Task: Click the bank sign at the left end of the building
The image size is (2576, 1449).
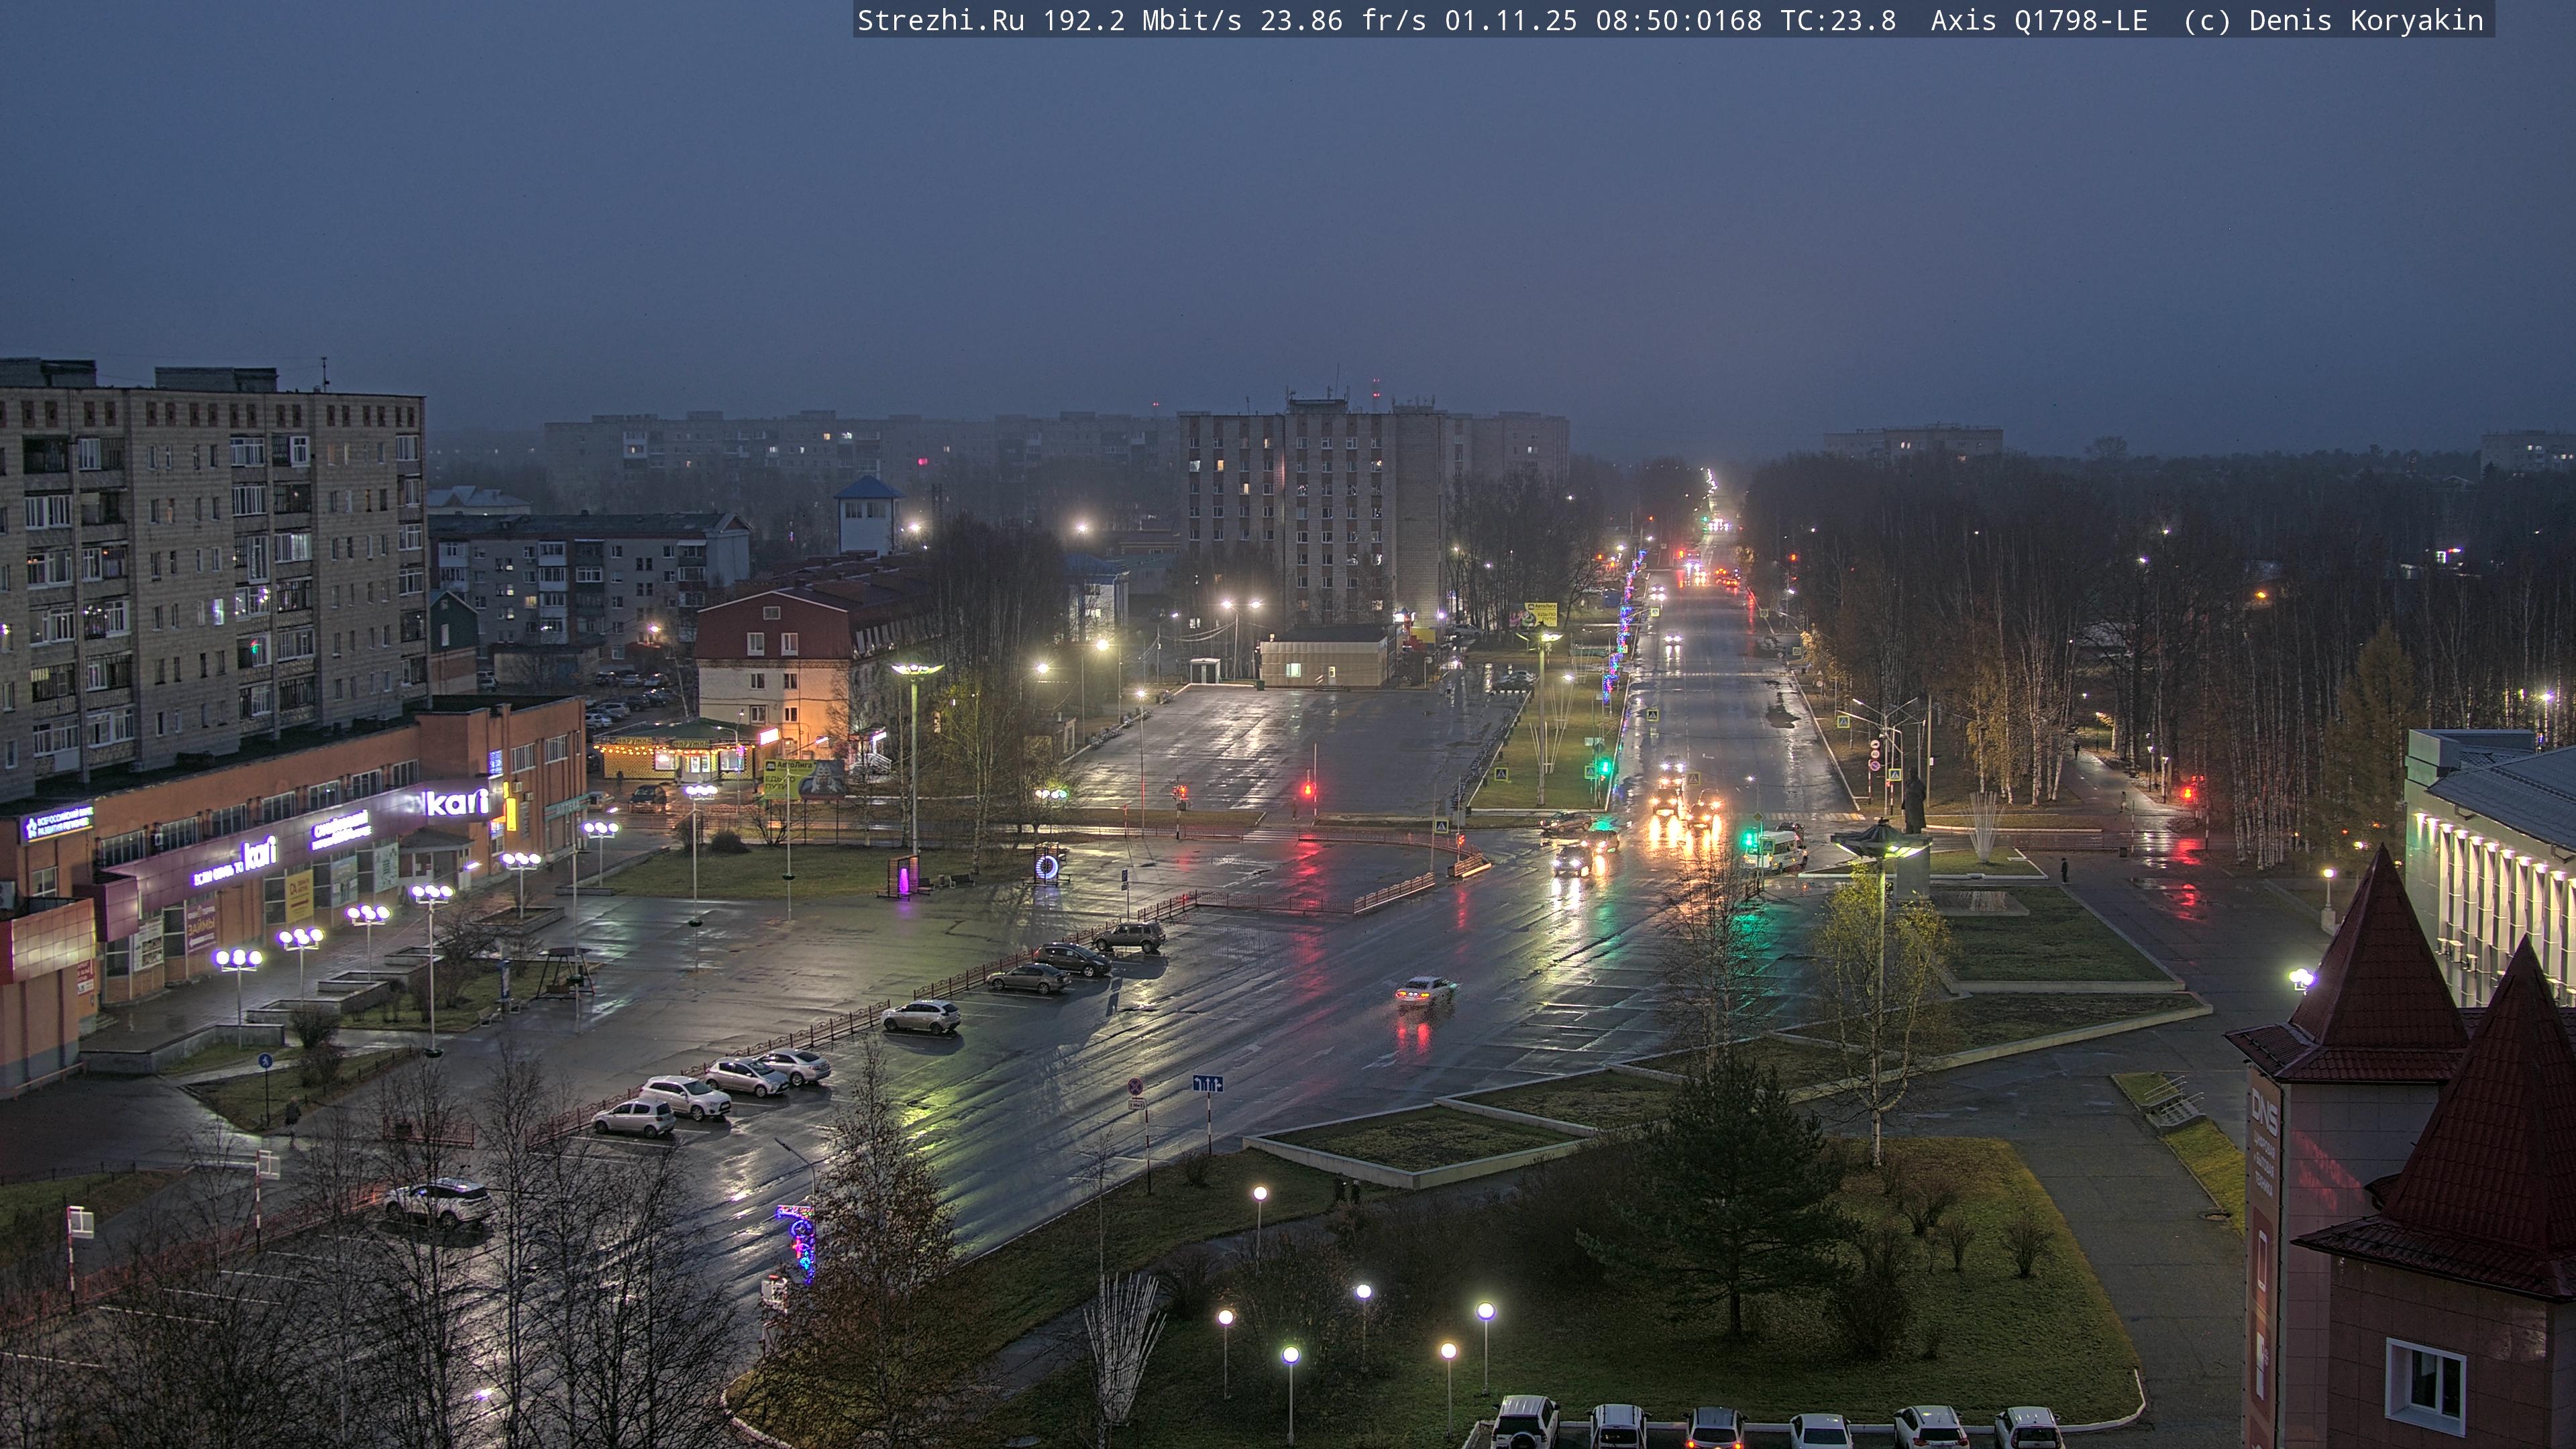Action: [x=58, y=822]
